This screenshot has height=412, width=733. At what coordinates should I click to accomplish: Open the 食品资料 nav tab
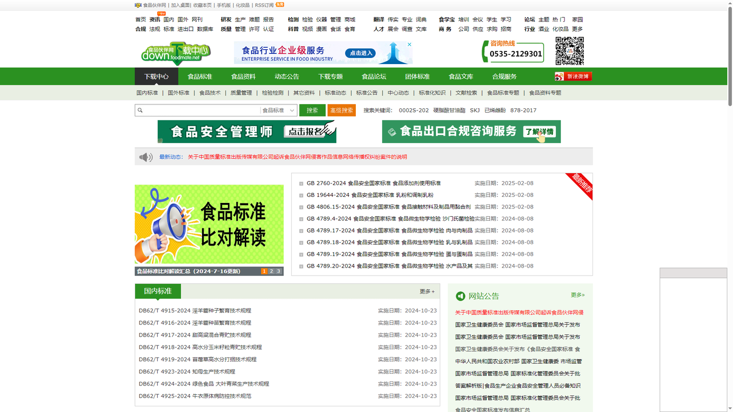pos(243,76)
